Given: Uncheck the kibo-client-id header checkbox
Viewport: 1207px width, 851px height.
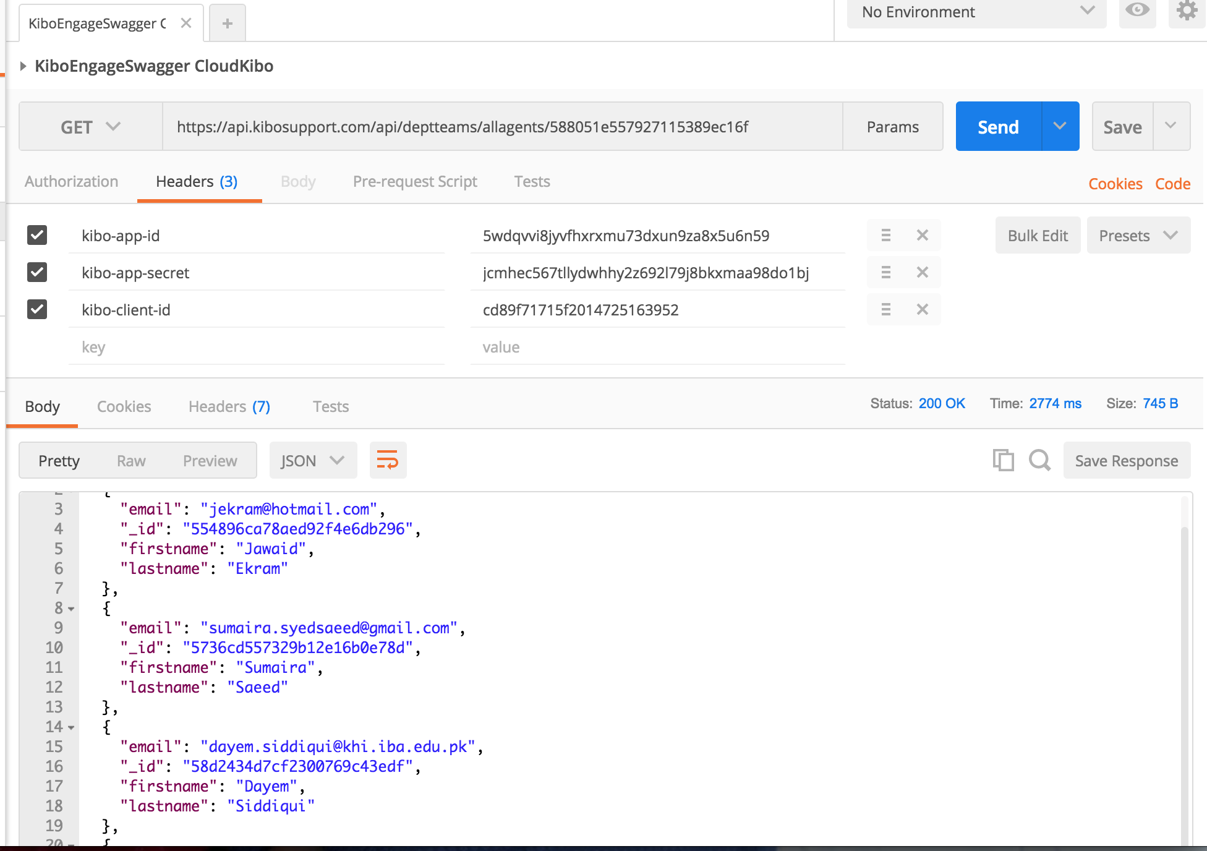Looking at the screenshot, I should click(37, 309).
